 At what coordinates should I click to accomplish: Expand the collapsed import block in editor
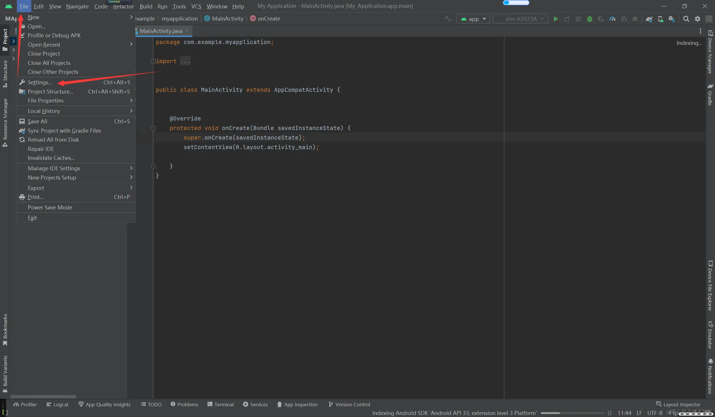pyautogui.click(x=153, y=61)
